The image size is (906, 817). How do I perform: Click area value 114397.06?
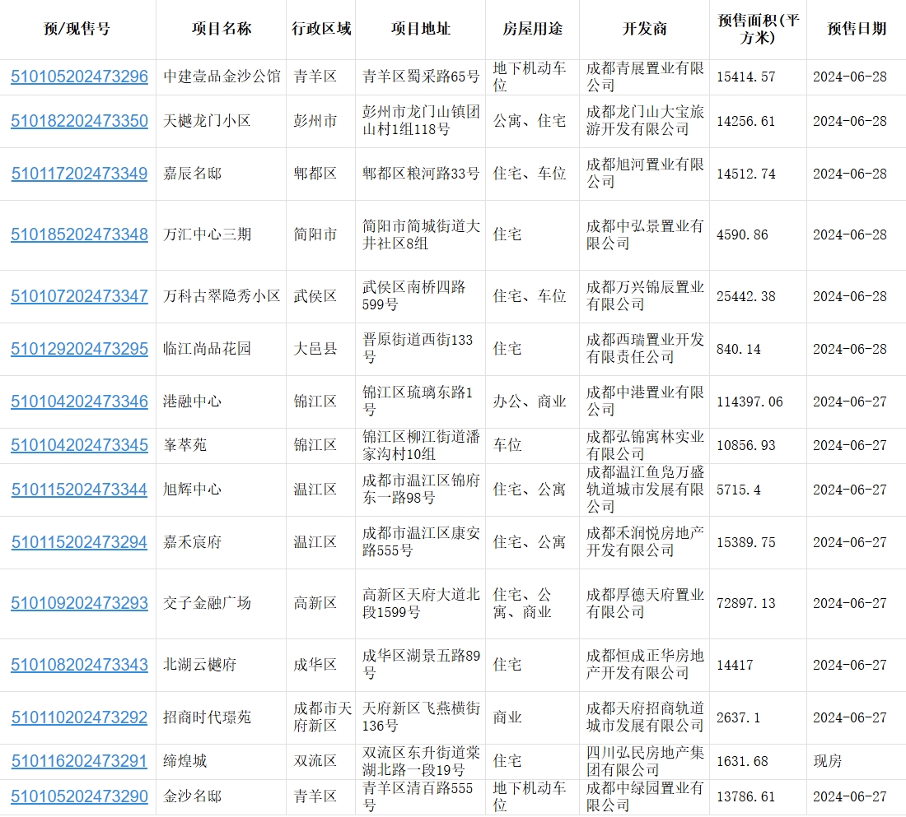(x=750, y=402)
